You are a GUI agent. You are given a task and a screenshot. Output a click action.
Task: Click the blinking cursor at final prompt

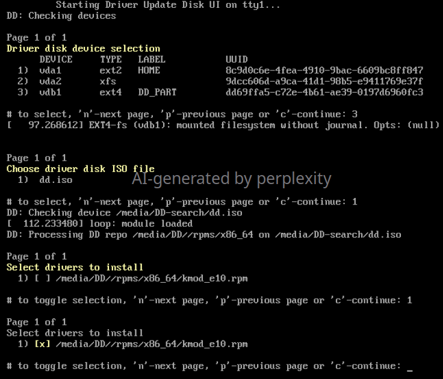(x=410, y=370)
